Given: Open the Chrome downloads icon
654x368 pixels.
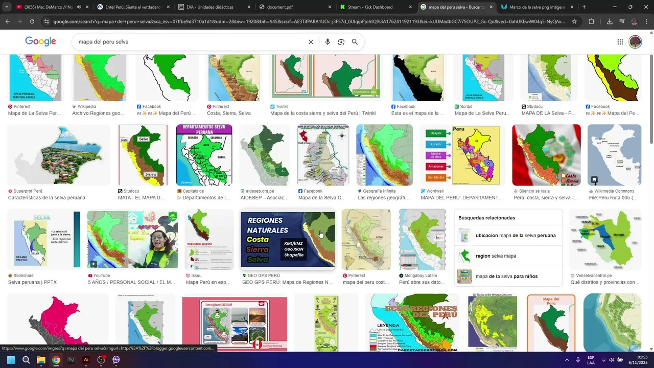Looking at the screenshot, I should [610, 21].
